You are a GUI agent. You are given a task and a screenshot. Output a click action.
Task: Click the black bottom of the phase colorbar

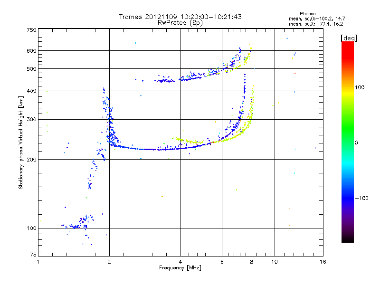348,239
